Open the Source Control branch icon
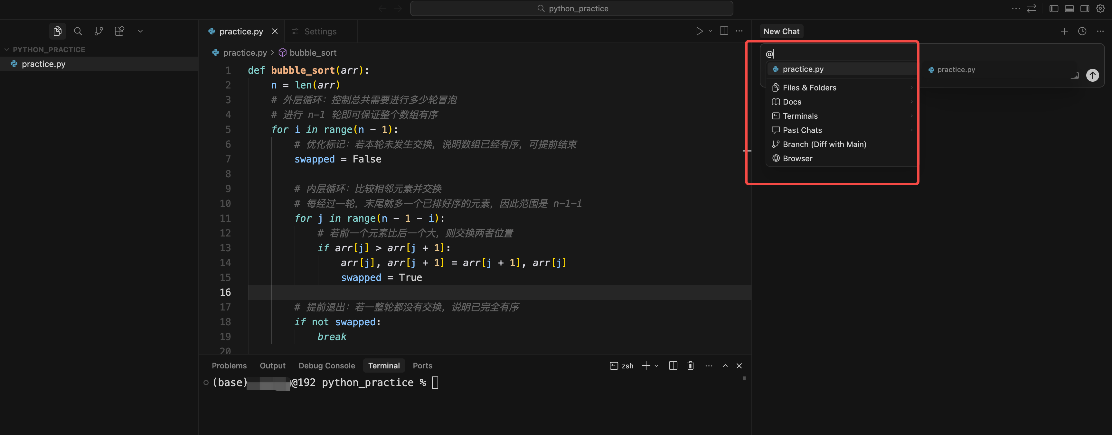Image resolution: width=1112 pixels, height=435 pixels. tap(99, 31)
